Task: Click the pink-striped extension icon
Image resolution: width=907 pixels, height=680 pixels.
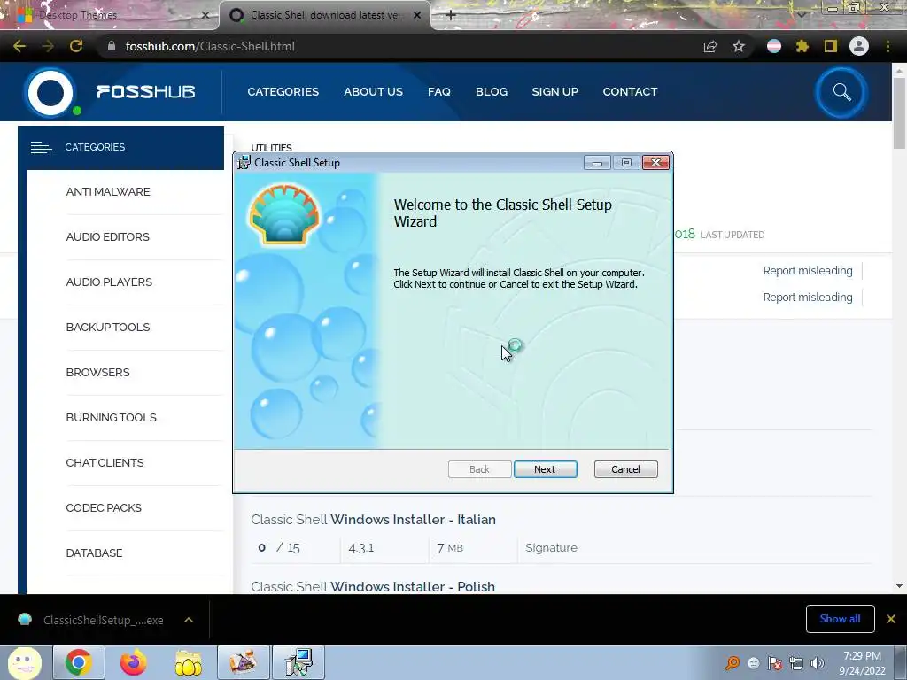Action: coord(774,46)
